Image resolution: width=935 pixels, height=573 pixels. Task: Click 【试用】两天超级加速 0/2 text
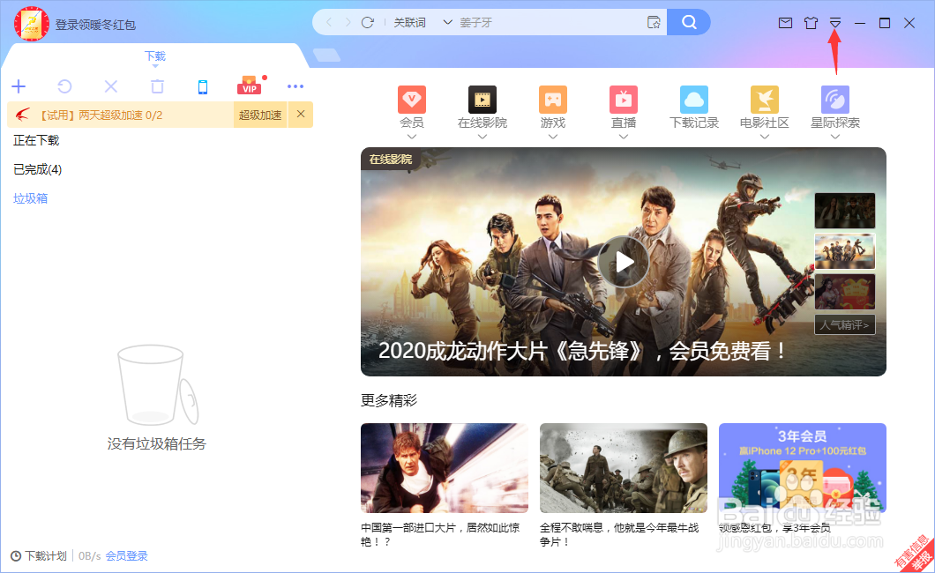tap(101, 115)
